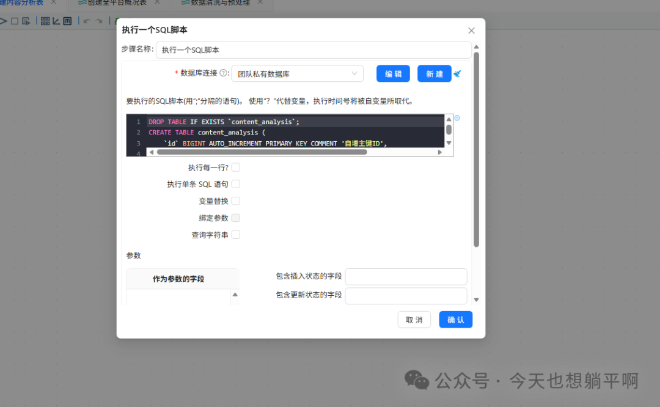Screen dimensions: 660x407
Task: Click the SQL editor horizontal scrollbar thumb
Action: (262, 152)
